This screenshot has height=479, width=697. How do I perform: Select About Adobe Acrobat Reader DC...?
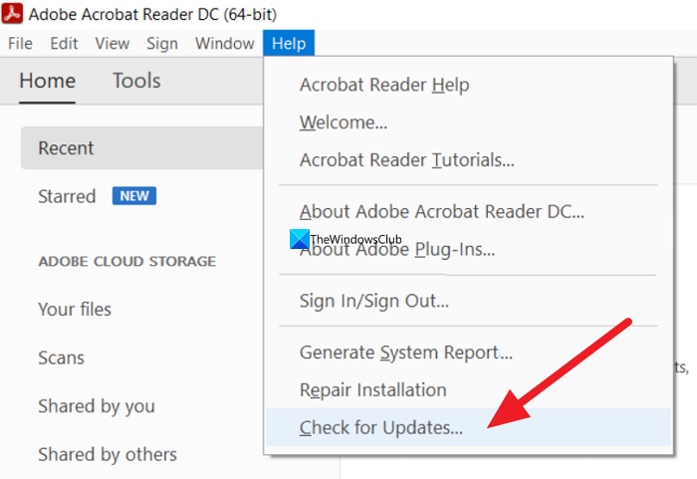(469, 212)
